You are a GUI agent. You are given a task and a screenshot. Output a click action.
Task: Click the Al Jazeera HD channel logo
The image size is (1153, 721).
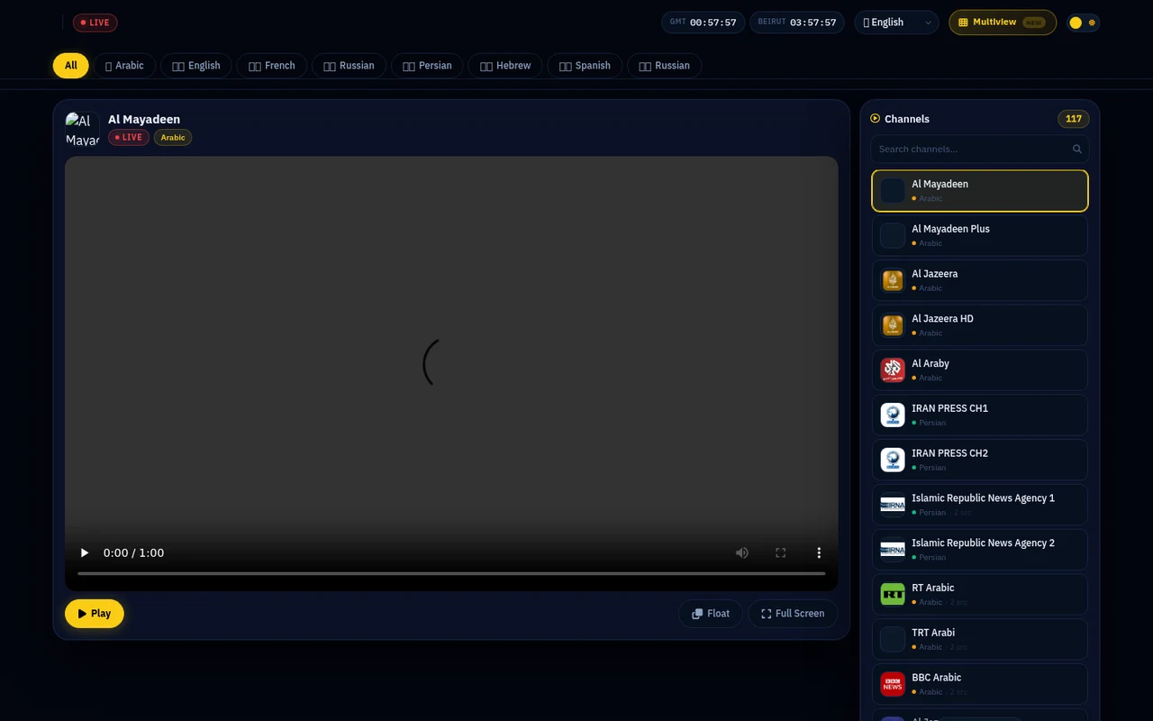(893, 325)
